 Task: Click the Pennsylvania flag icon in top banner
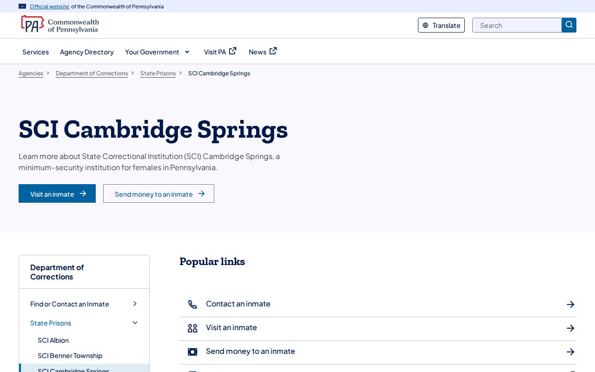coord(22,7)
